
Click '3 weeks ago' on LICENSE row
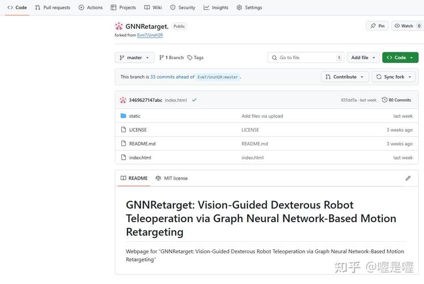(400, 130)
